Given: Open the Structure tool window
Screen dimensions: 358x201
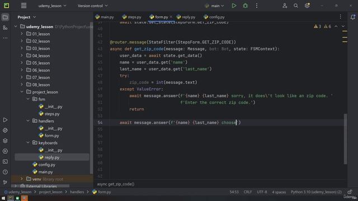Looking at the screenshot, I should [x=5, y=27].
